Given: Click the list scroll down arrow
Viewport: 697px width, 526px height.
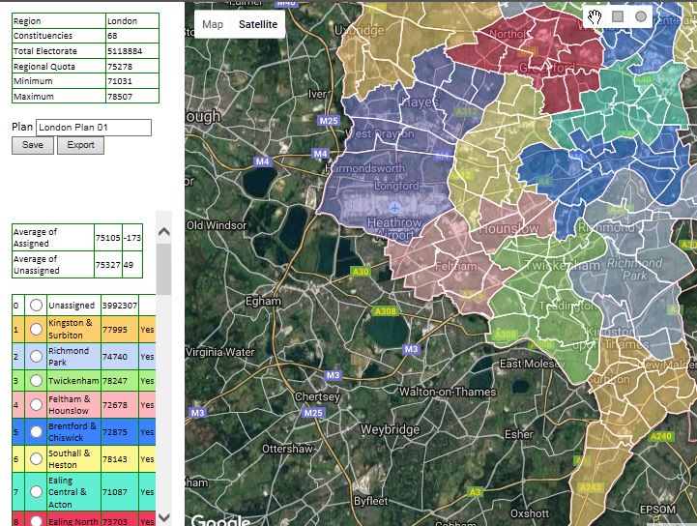Looking at the screenshot, I should coord(164,517).
